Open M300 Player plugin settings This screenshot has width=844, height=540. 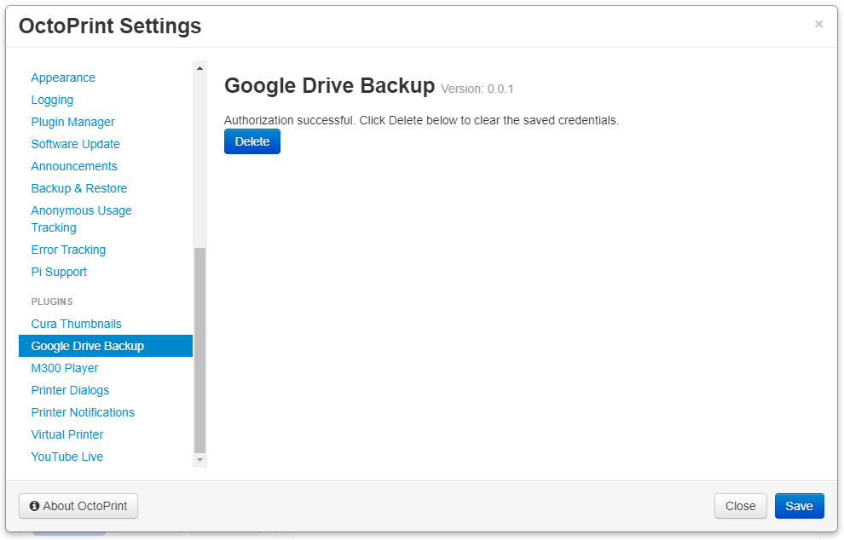[65, 368]
